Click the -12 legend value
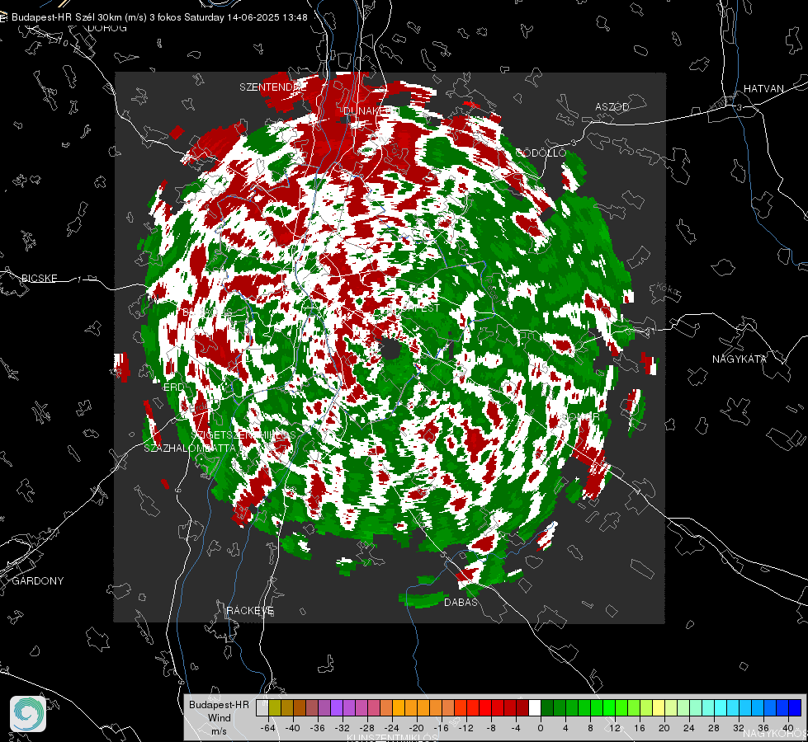Viewport: 808px width, 742px height. [465, 728]
